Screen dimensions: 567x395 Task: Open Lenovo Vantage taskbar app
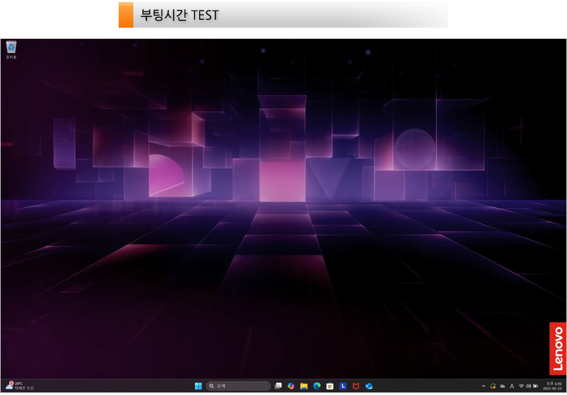tap(343, 386)
